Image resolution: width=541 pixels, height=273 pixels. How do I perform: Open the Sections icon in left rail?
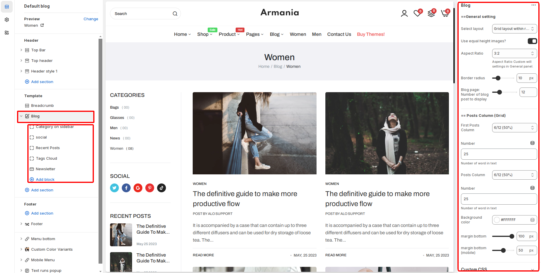click(7, 7)
